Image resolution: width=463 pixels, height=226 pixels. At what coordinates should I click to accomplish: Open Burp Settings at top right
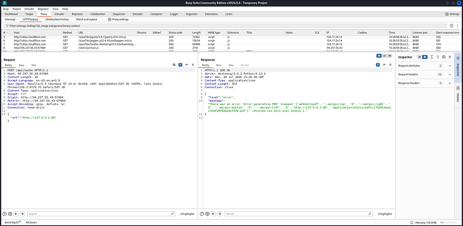pos(452,14)
